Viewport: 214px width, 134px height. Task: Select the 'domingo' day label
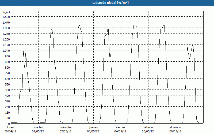click(176, 127)
